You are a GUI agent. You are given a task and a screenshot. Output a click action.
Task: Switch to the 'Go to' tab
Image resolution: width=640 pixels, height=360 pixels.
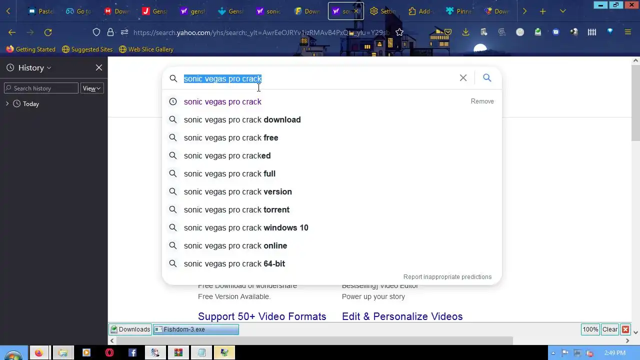coord(79,11)
